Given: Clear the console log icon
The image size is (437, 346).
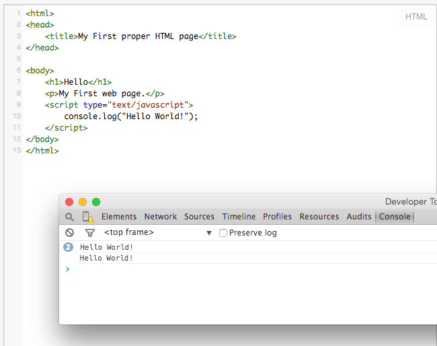Looking at the screenshot, I should pos(70,232).
